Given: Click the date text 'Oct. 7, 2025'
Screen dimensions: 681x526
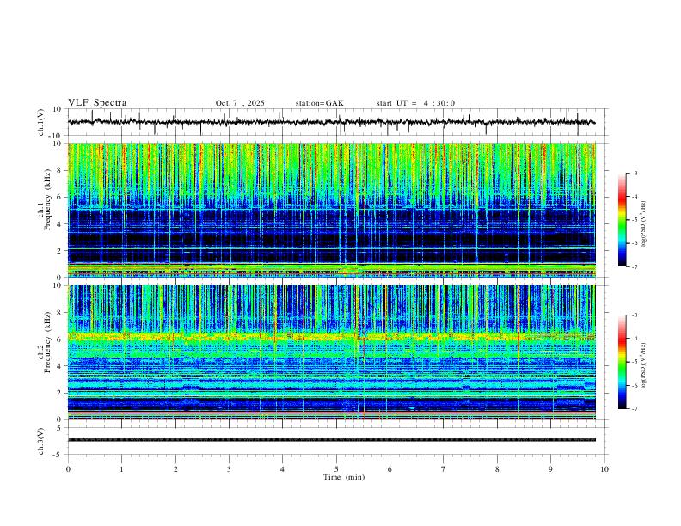Looking at the screenshot, I should pyautogui.click(x=240, y=103).
